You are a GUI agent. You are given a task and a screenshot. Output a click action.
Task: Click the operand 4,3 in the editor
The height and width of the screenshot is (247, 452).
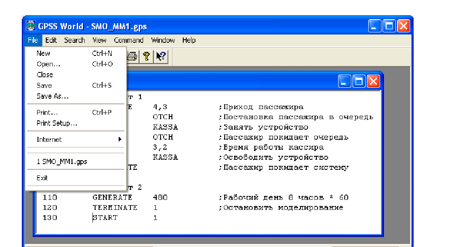[x=160, y=107]
